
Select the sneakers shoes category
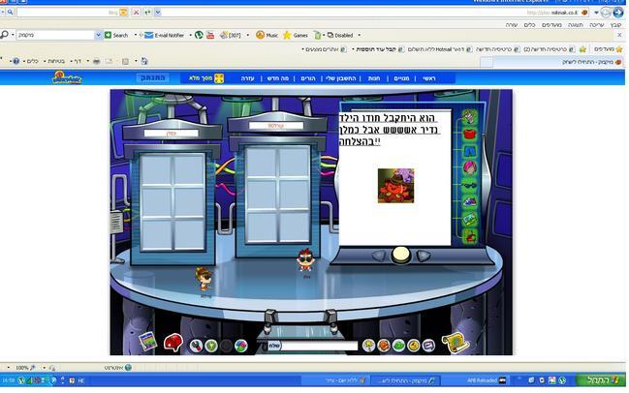pos(470,201)
